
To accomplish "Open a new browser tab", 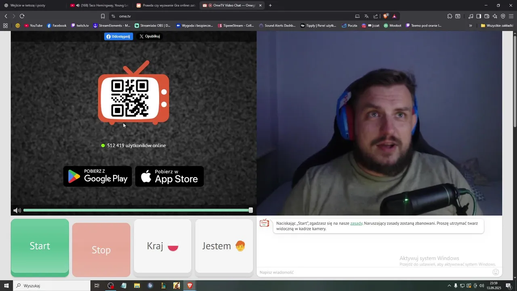I will [x=270, y=5].
